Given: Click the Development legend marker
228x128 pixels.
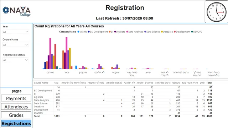Looking at the screenshot, I should (x=175, y=32).
